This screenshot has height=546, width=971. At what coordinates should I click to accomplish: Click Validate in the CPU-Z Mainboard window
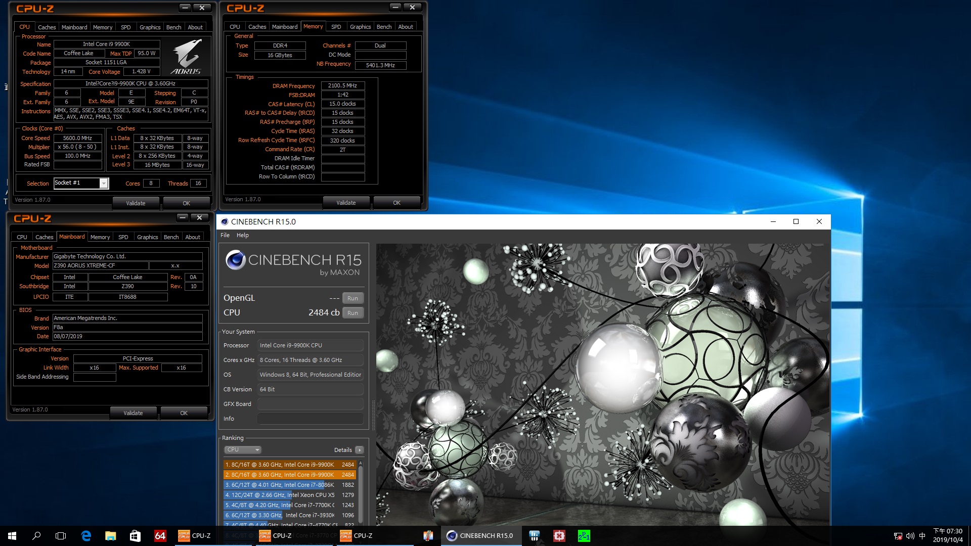[x=133, y=413]
